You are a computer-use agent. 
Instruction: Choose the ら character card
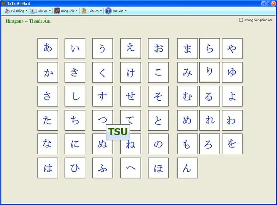210,49
